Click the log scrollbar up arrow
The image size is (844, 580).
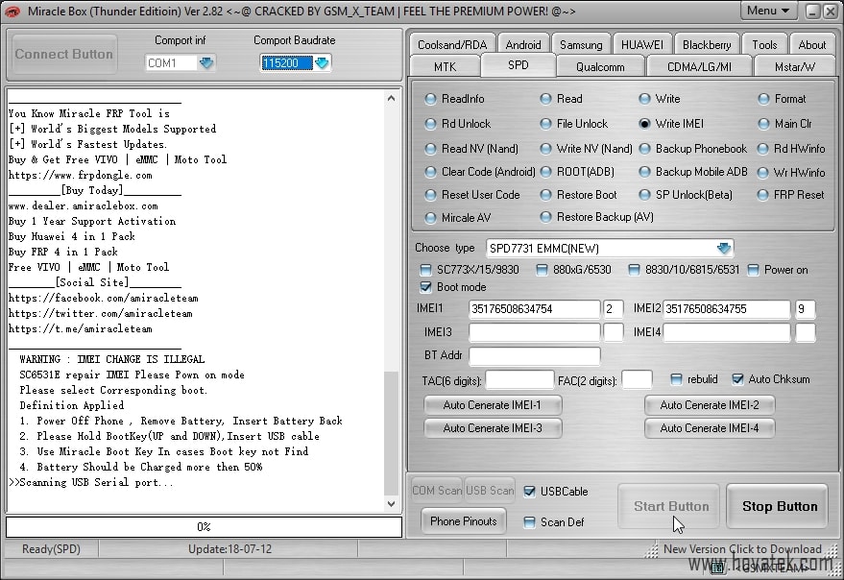click(391, 98)
